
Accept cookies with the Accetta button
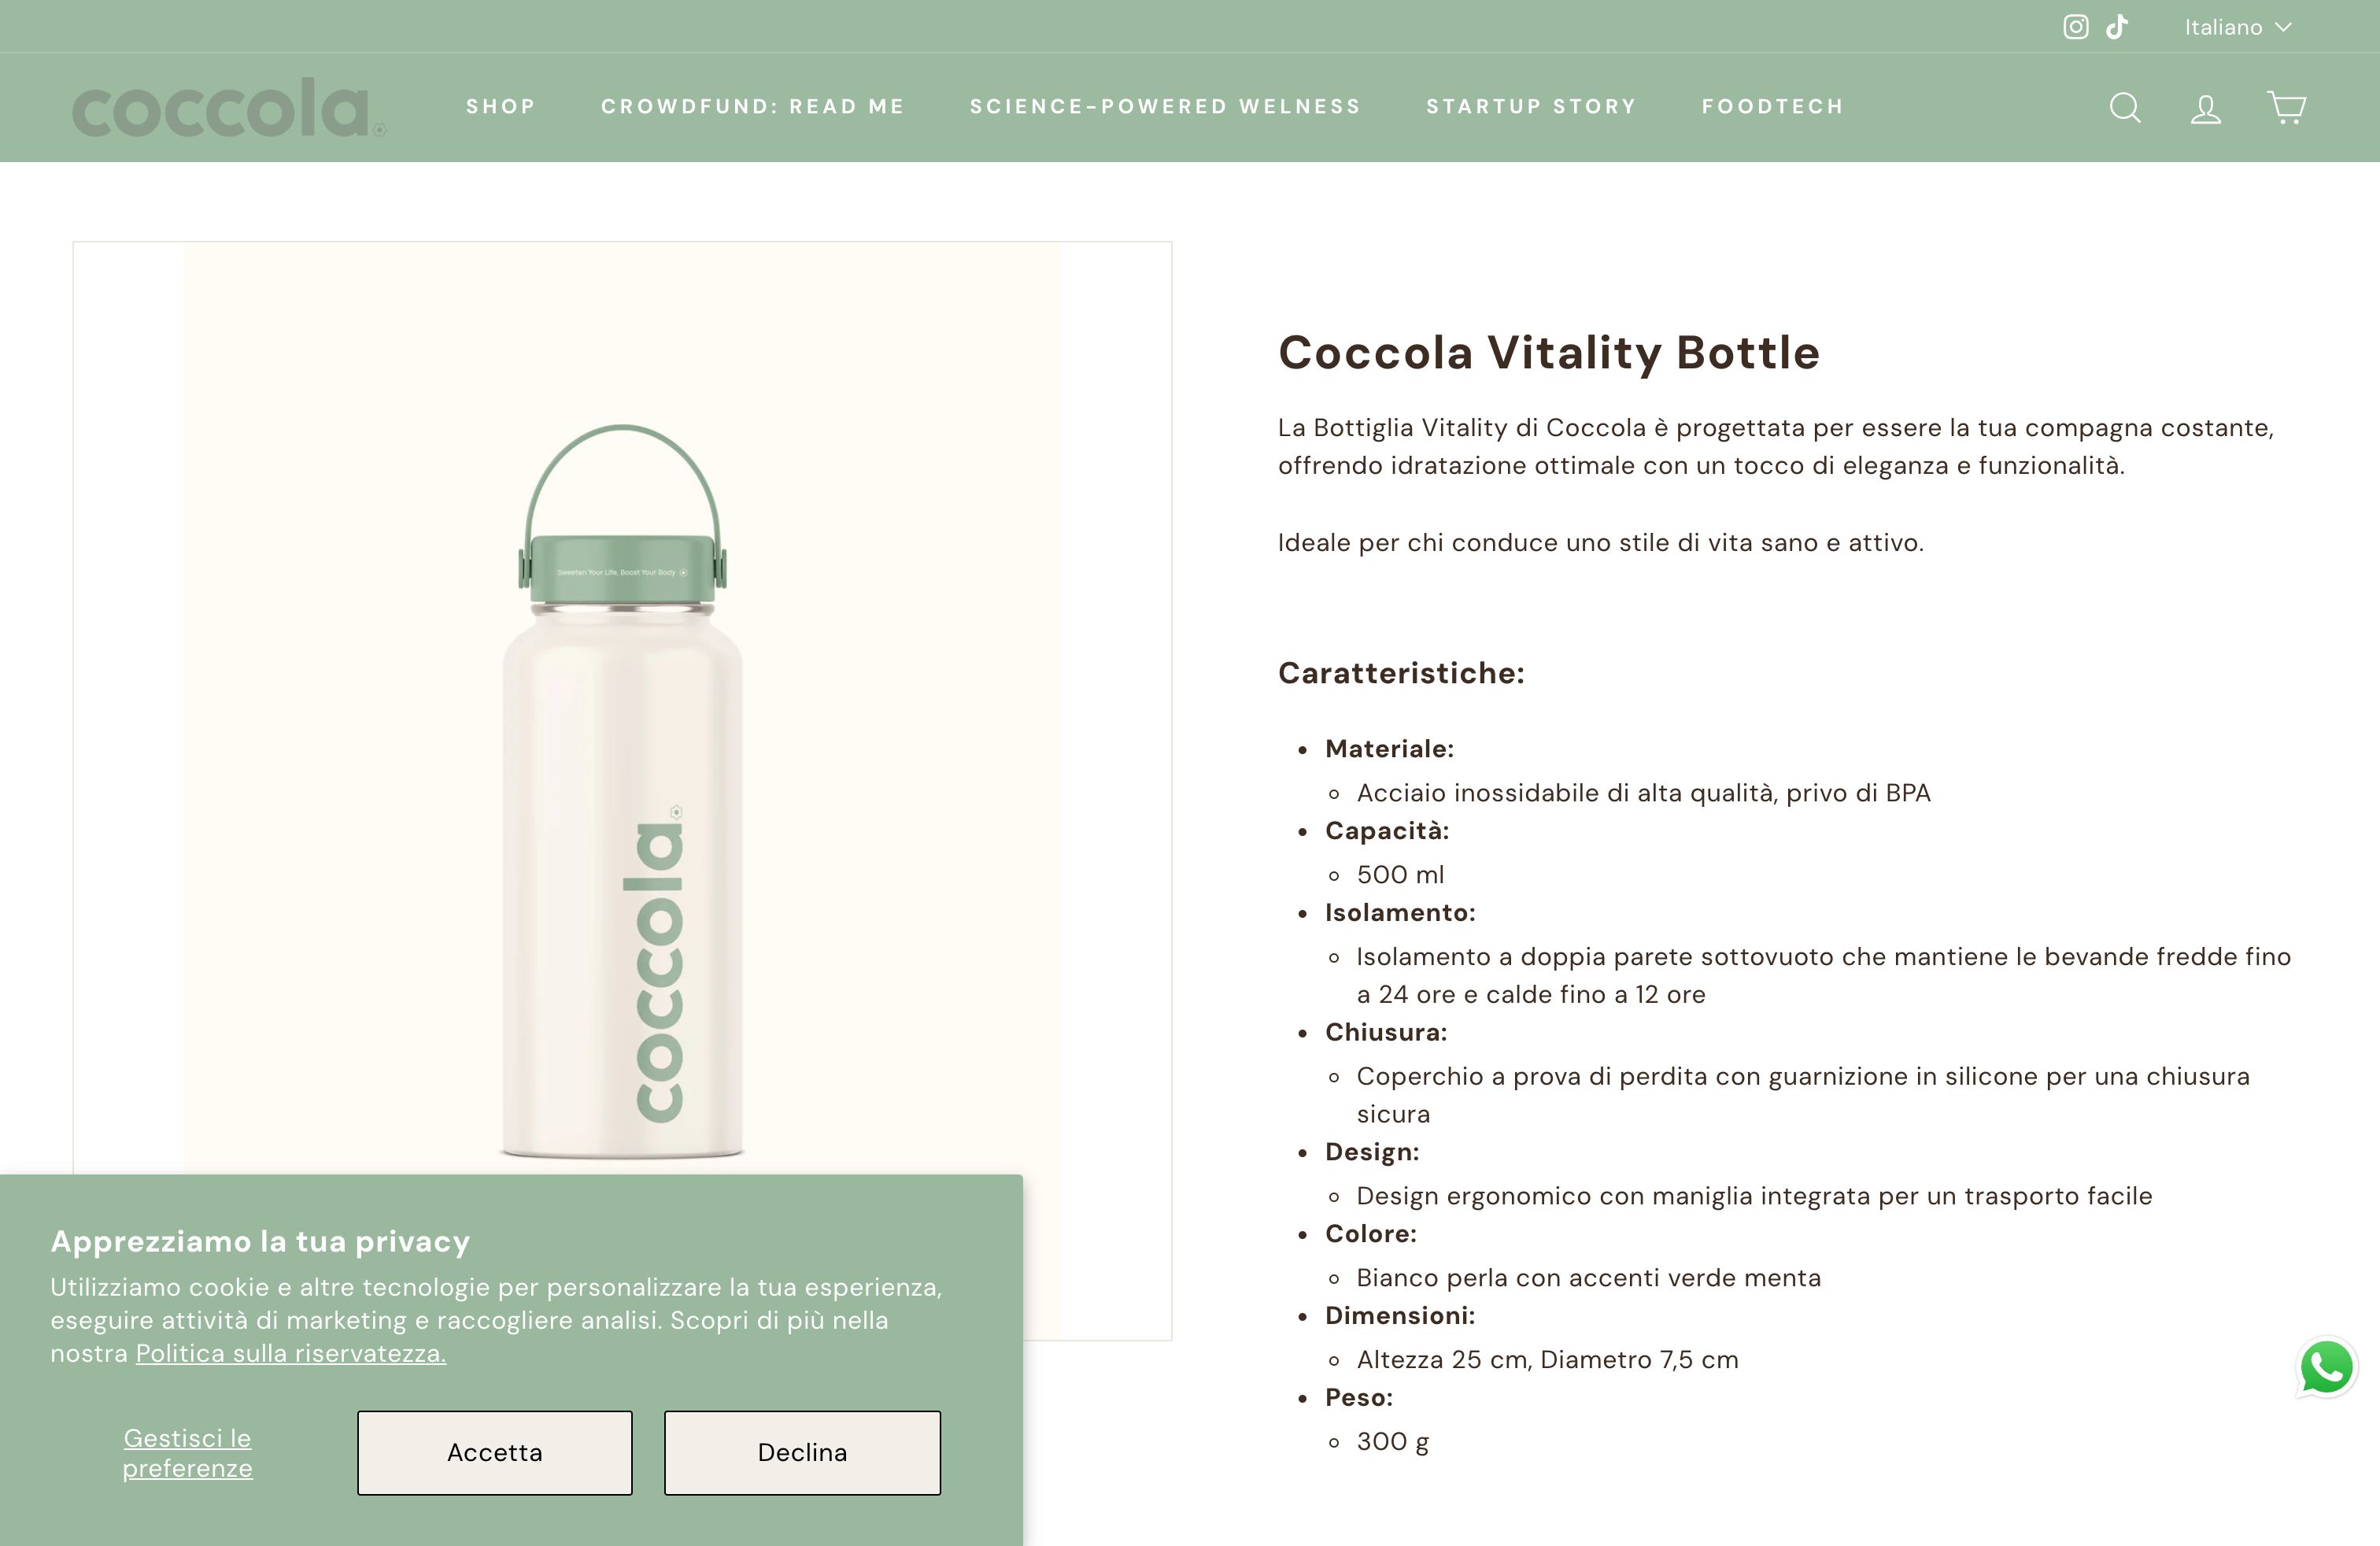[x=494, y=1452]
